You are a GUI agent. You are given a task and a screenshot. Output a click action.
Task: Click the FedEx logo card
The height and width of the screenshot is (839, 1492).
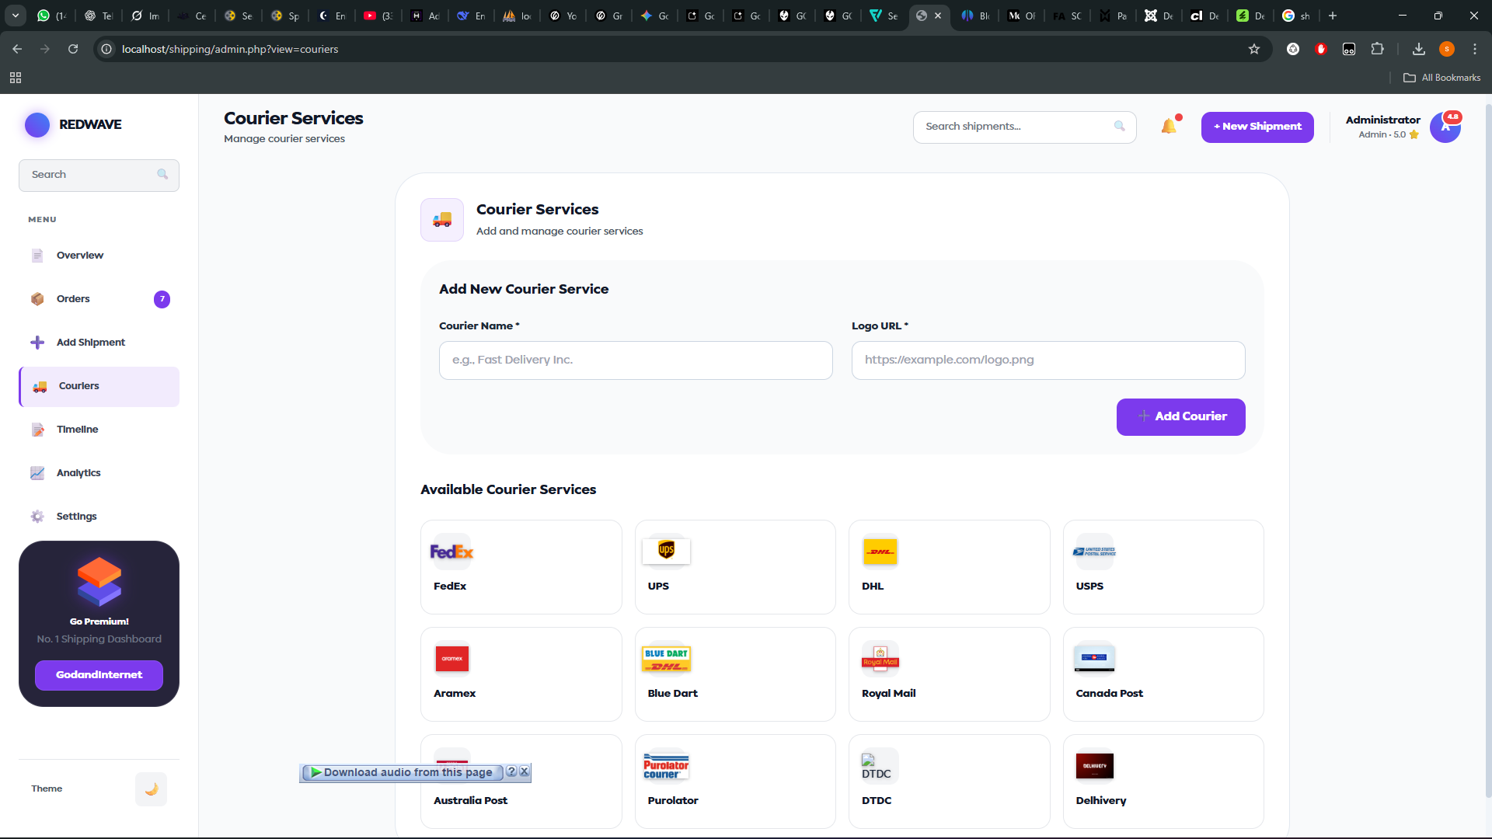(451, 552)
